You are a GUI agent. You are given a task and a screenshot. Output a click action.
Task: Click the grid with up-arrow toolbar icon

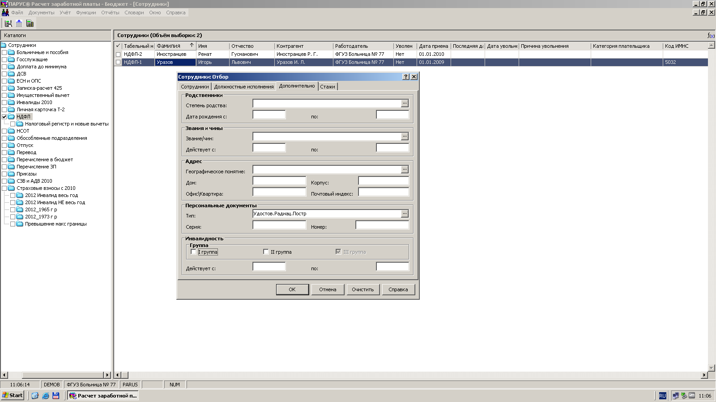point(19,23)
